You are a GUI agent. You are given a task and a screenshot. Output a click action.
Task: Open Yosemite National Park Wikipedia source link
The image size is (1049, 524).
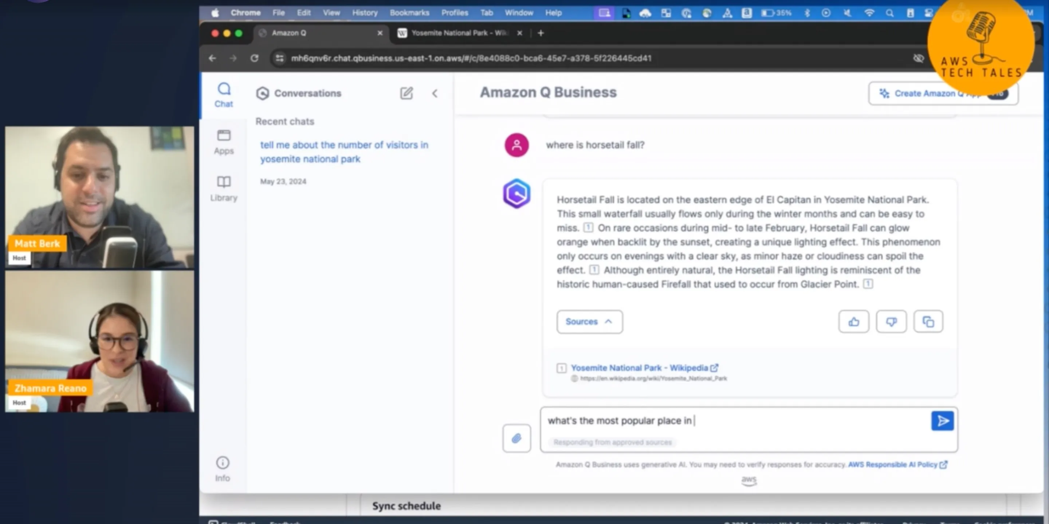pos(644,368)
